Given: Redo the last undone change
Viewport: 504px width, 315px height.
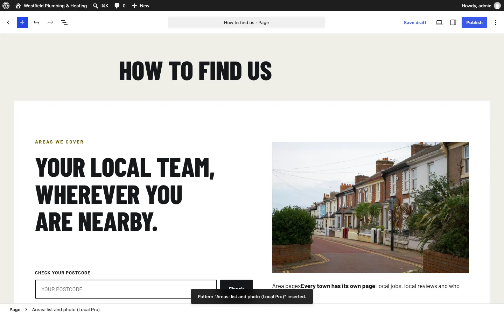Looking at the screenshot, I should coord(50,22).
